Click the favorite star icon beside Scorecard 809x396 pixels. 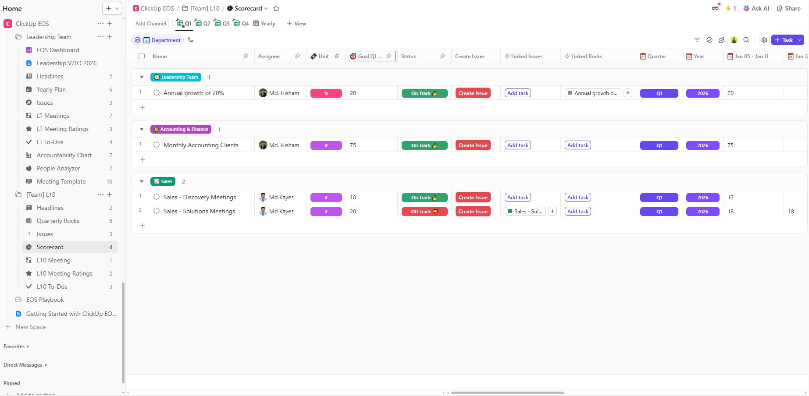(276, 8)
